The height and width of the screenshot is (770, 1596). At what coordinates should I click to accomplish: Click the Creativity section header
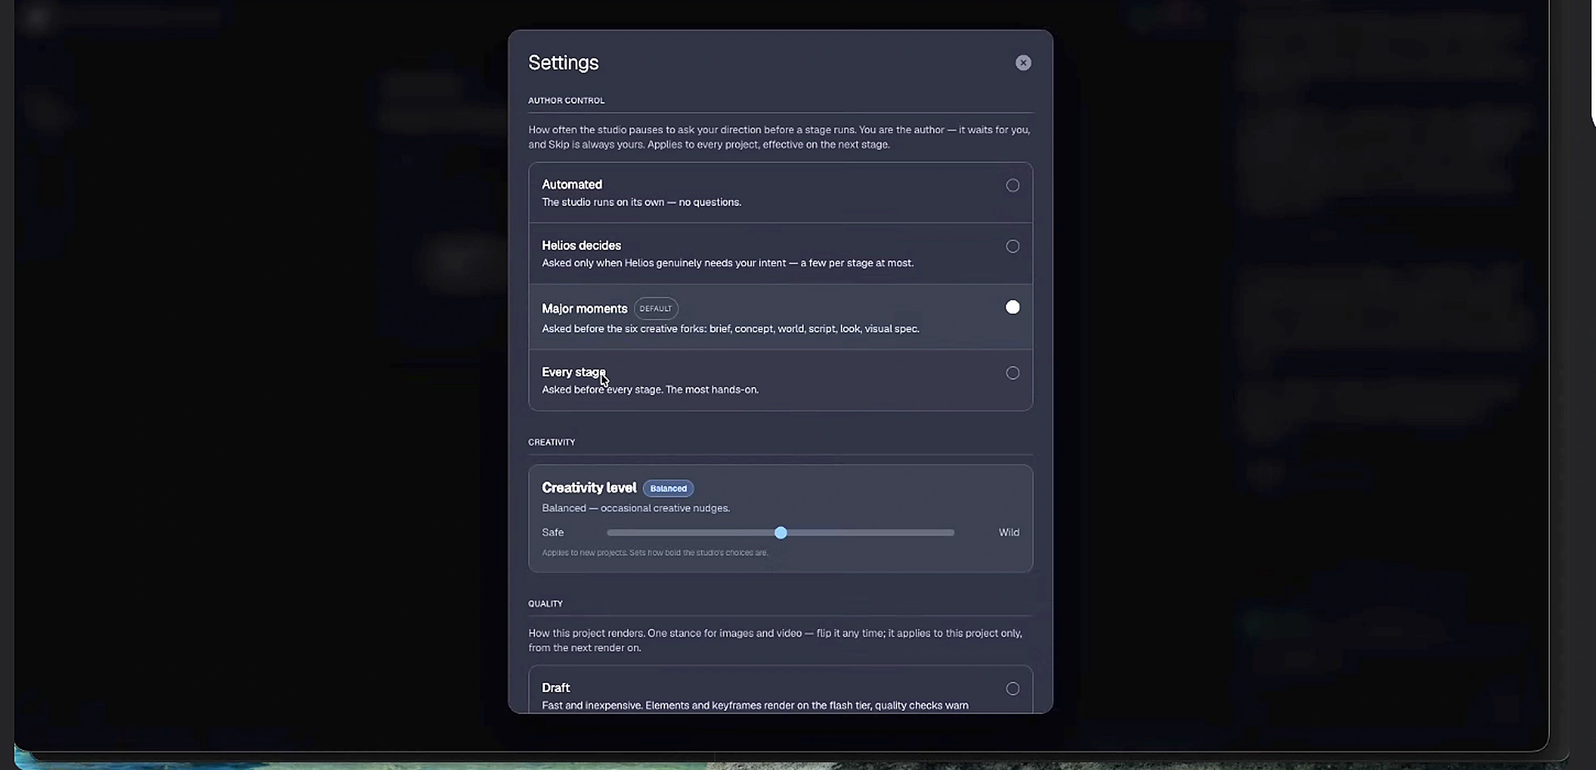[x=551, y=442]
